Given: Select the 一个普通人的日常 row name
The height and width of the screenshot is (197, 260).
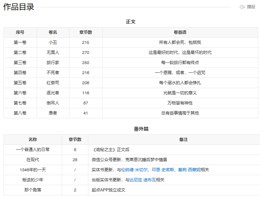Looking at the screenshot, I should coord(33,150).
